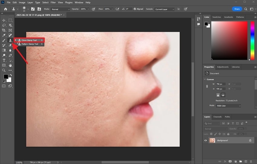Open the brush preset picker arrow
Image resolution: width=257 pixels, height=164 pixels.
(x=28, y=9)
